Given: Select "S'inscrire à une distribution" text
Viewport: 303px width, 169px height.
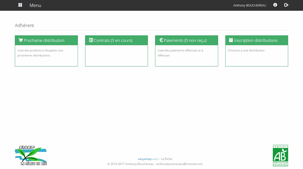Looking at the screenshot, I should coord(246,51).
